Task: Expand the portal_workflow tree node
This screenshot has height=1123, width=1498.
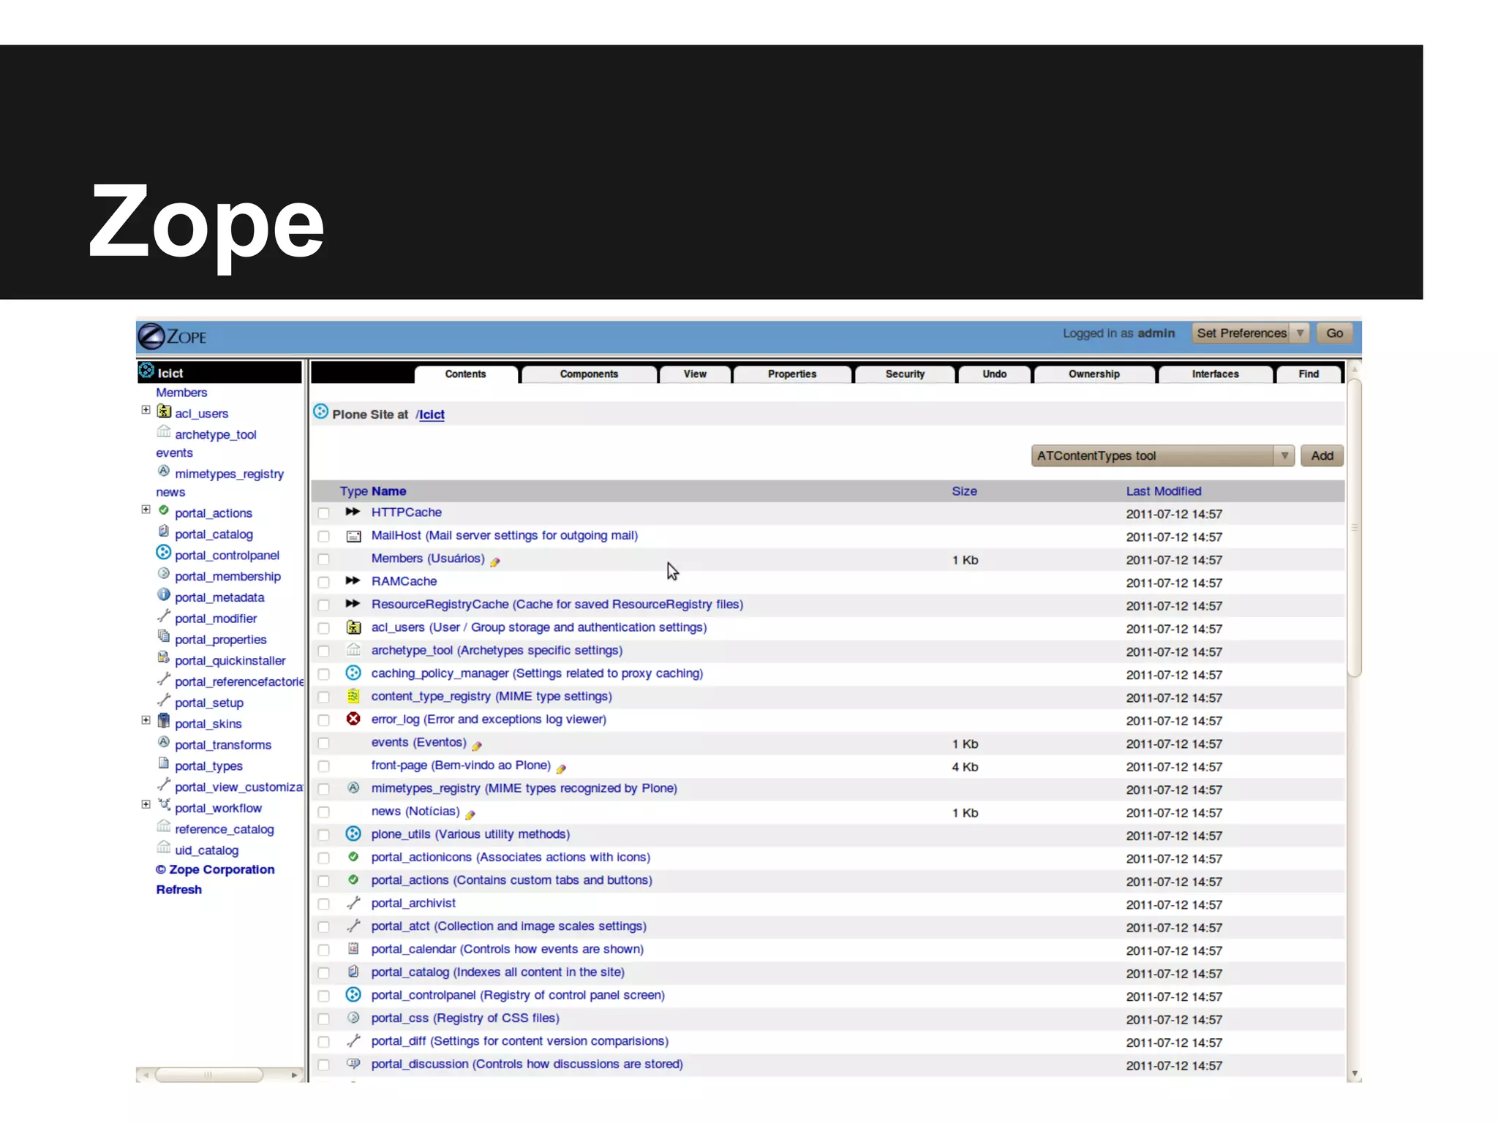Action: 146,804
